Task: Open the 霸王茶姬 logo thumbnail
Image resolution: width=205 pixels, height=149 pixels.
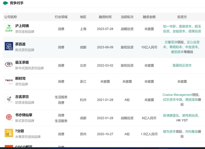Action: point(9,65)
